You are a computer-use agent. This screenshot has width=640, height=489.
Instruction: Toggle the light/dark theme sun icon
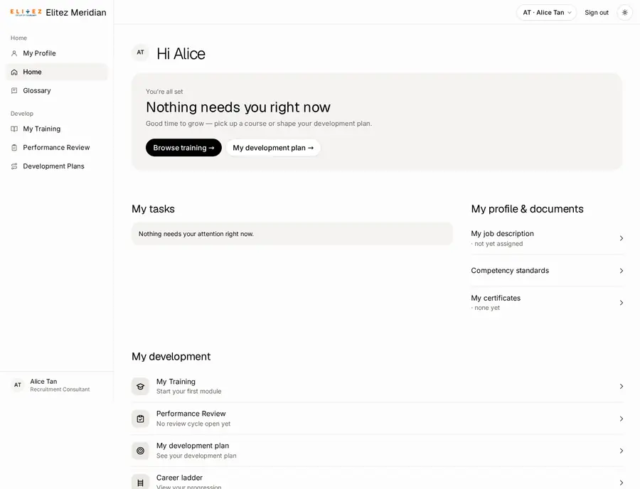pyautogui.click(x=624, y=13)
